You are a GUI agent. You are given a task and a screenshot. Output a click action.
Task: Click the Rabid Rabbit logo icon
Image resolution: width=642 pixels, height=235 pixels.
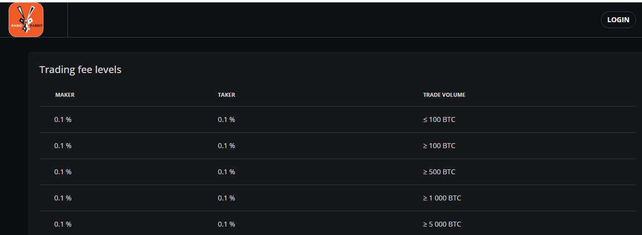26,20
